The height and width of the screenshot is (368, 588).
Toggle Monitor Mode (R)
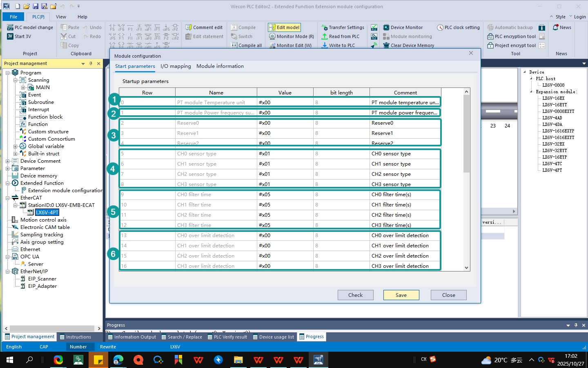[x=292, y=36]
